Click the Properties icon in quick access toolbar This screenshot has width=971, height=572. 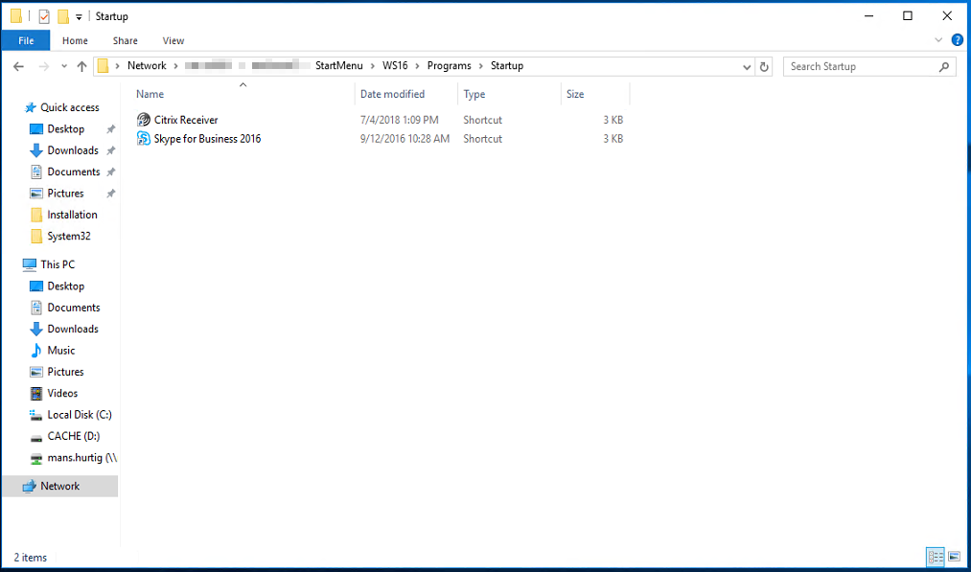44,16
